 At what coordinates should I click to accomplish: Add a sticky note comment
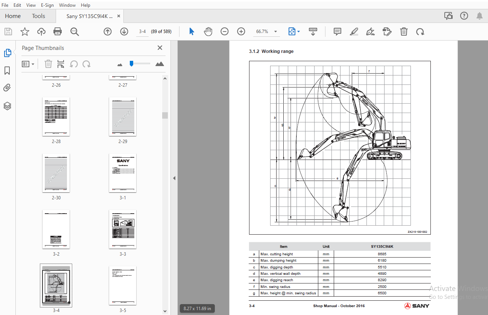tap(337, 32)
